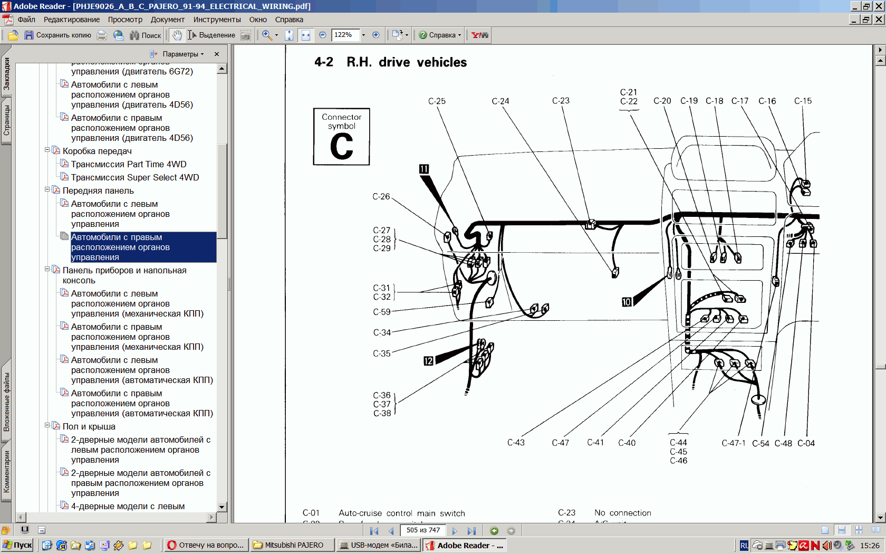Click the page number input field

tap(423, 530)
